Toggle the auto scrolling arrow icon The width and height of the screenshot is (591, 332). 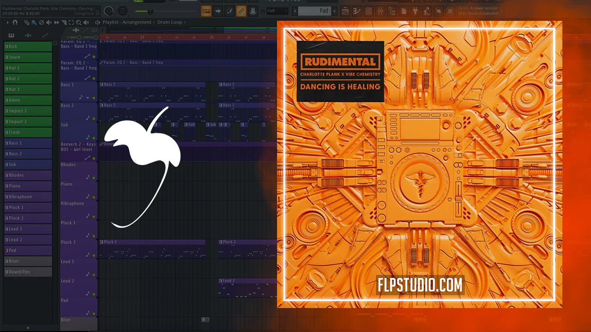(x=218, y=11)
